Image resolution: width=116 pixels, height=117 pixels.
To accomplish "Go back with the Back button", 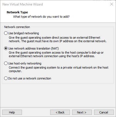I will (x=60, y=112).
